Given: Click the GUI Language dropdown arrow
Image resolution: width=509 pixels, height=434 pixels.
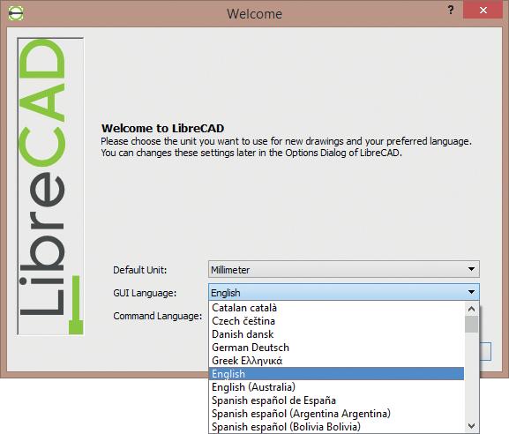Looking at the screenshot, I should coord(471,292).
